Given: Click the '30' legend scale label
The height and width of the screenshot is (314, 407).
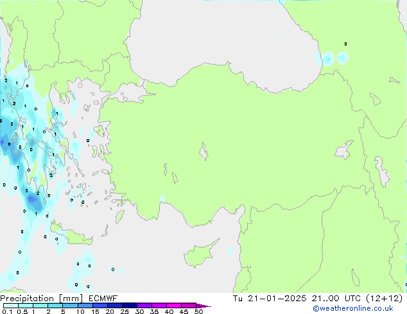Looking at the screenshot, I should tap(139, 311).
